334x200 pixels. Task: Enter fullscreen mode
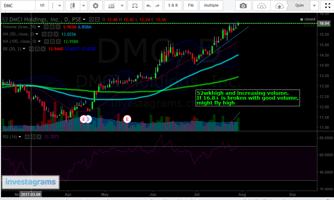(x=328, y=6)
